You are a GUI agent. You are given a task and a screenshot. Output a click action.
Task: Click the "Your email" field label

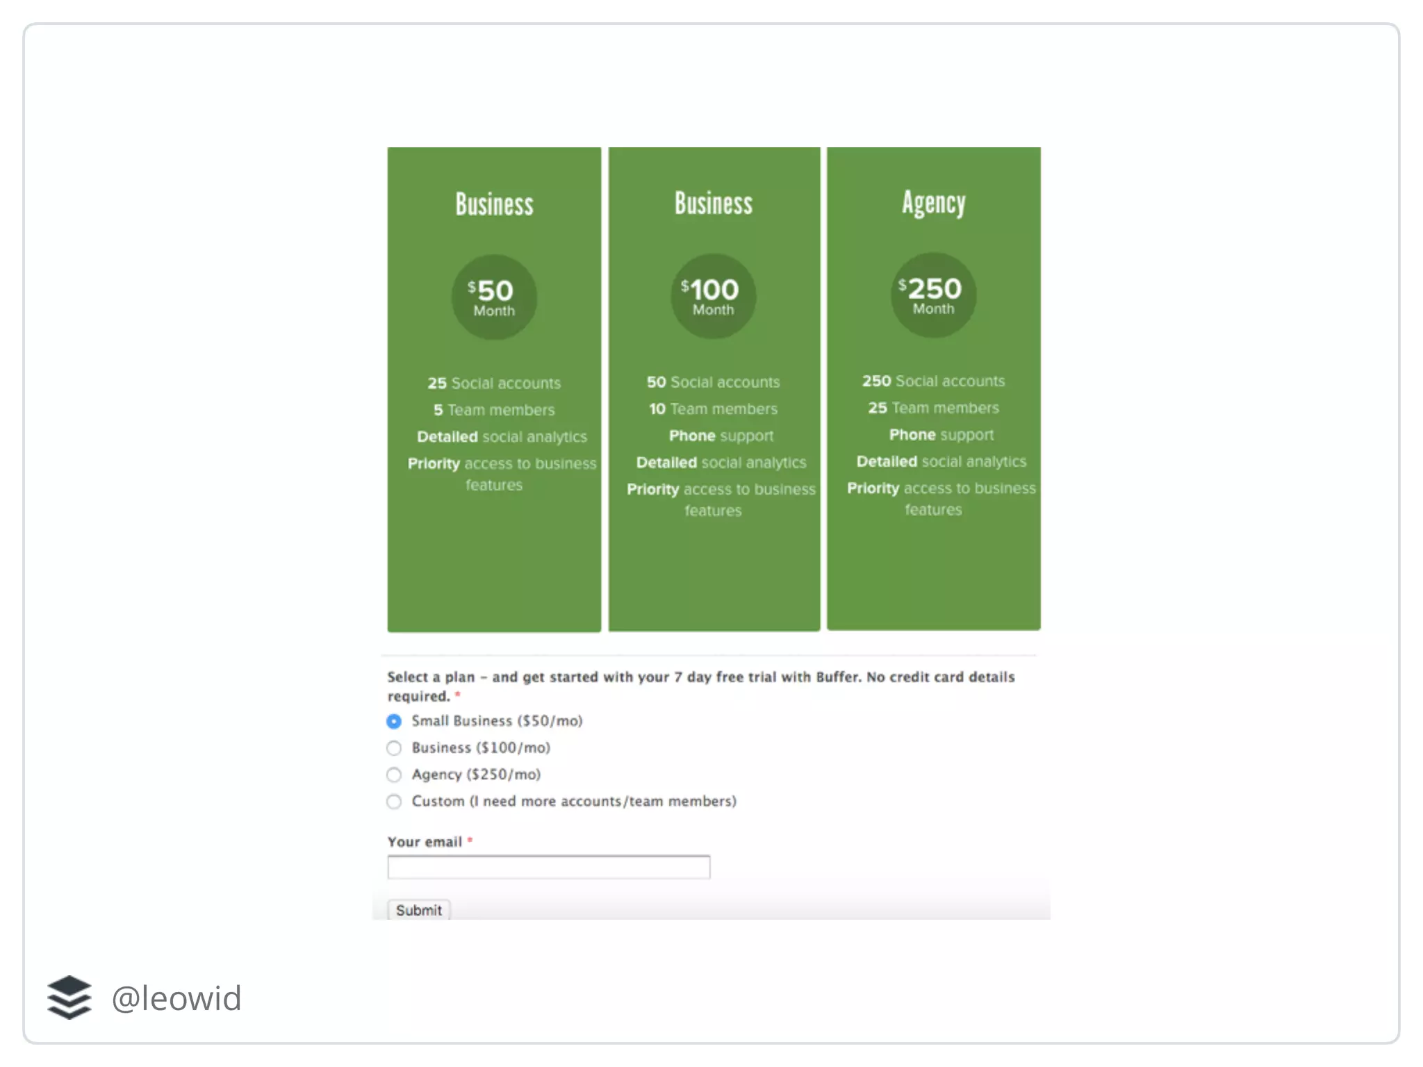(x=425, y=842)
